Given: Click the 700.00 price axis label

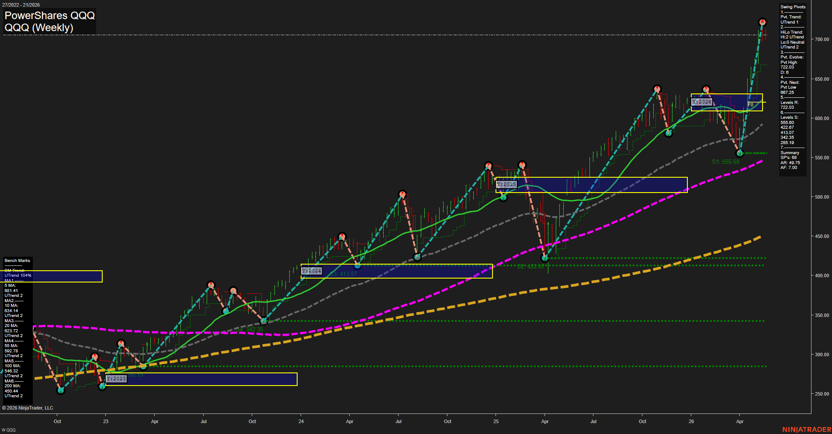Looking at the screenshot, I should (x=822, y=39).
